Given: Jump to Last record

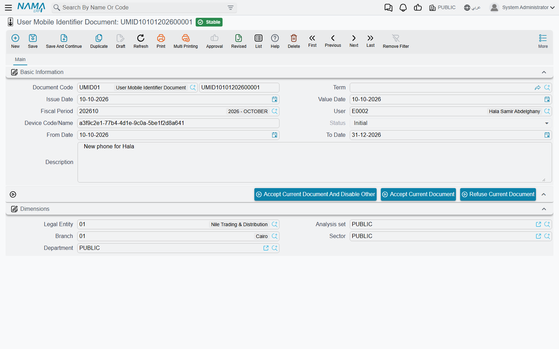Looking at the screenshot, I should (370, 41).
